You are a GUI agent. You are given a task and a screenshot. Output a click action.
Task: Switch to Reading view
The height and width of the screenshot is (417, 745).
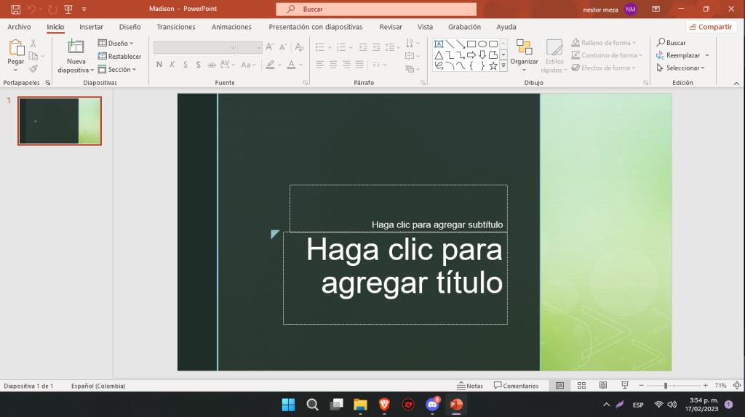click(x=603, y=386)
